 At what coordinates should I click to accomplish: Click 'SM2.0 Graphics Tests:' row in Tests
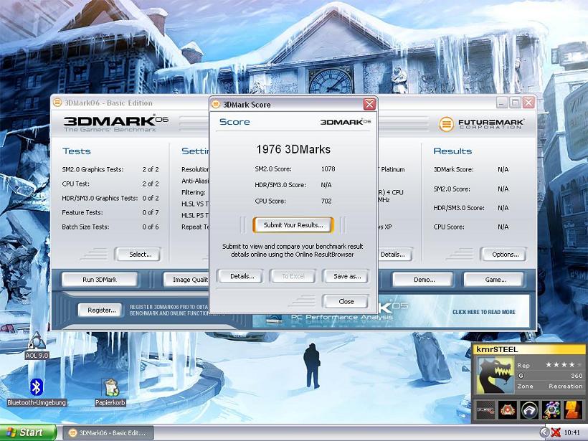coord(110,169)
